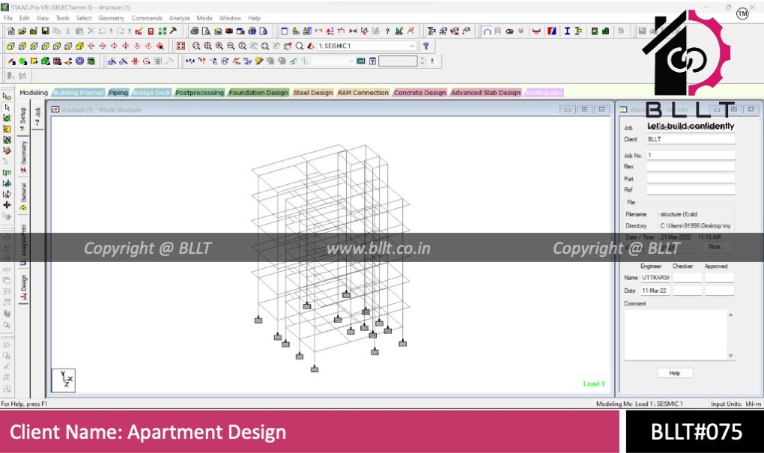Open the Commands menu
764x453 pixels.
(x=147, y=18)
